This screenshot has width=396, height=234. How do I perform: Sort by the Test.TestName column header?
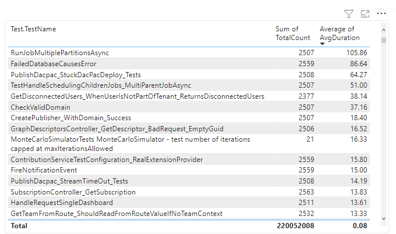[33, 29]
